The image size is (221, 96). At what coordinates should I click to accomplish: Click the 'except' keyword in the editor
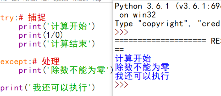[14, 62]
